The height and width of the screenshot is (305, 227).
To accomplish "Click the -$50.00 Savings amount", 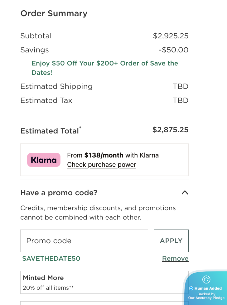I will [173, 50].
